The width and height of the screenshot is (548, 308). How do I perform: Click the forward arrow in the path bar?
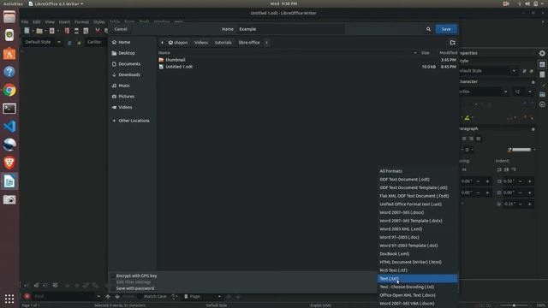(266, 43)
